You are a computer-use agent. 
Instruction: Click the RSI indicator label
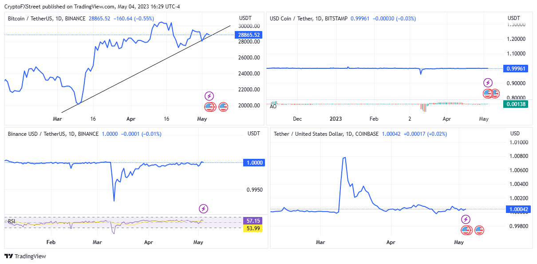12,221
